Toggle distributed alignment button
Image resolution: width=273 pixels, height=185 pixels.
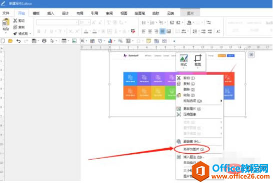click(169, 31)
